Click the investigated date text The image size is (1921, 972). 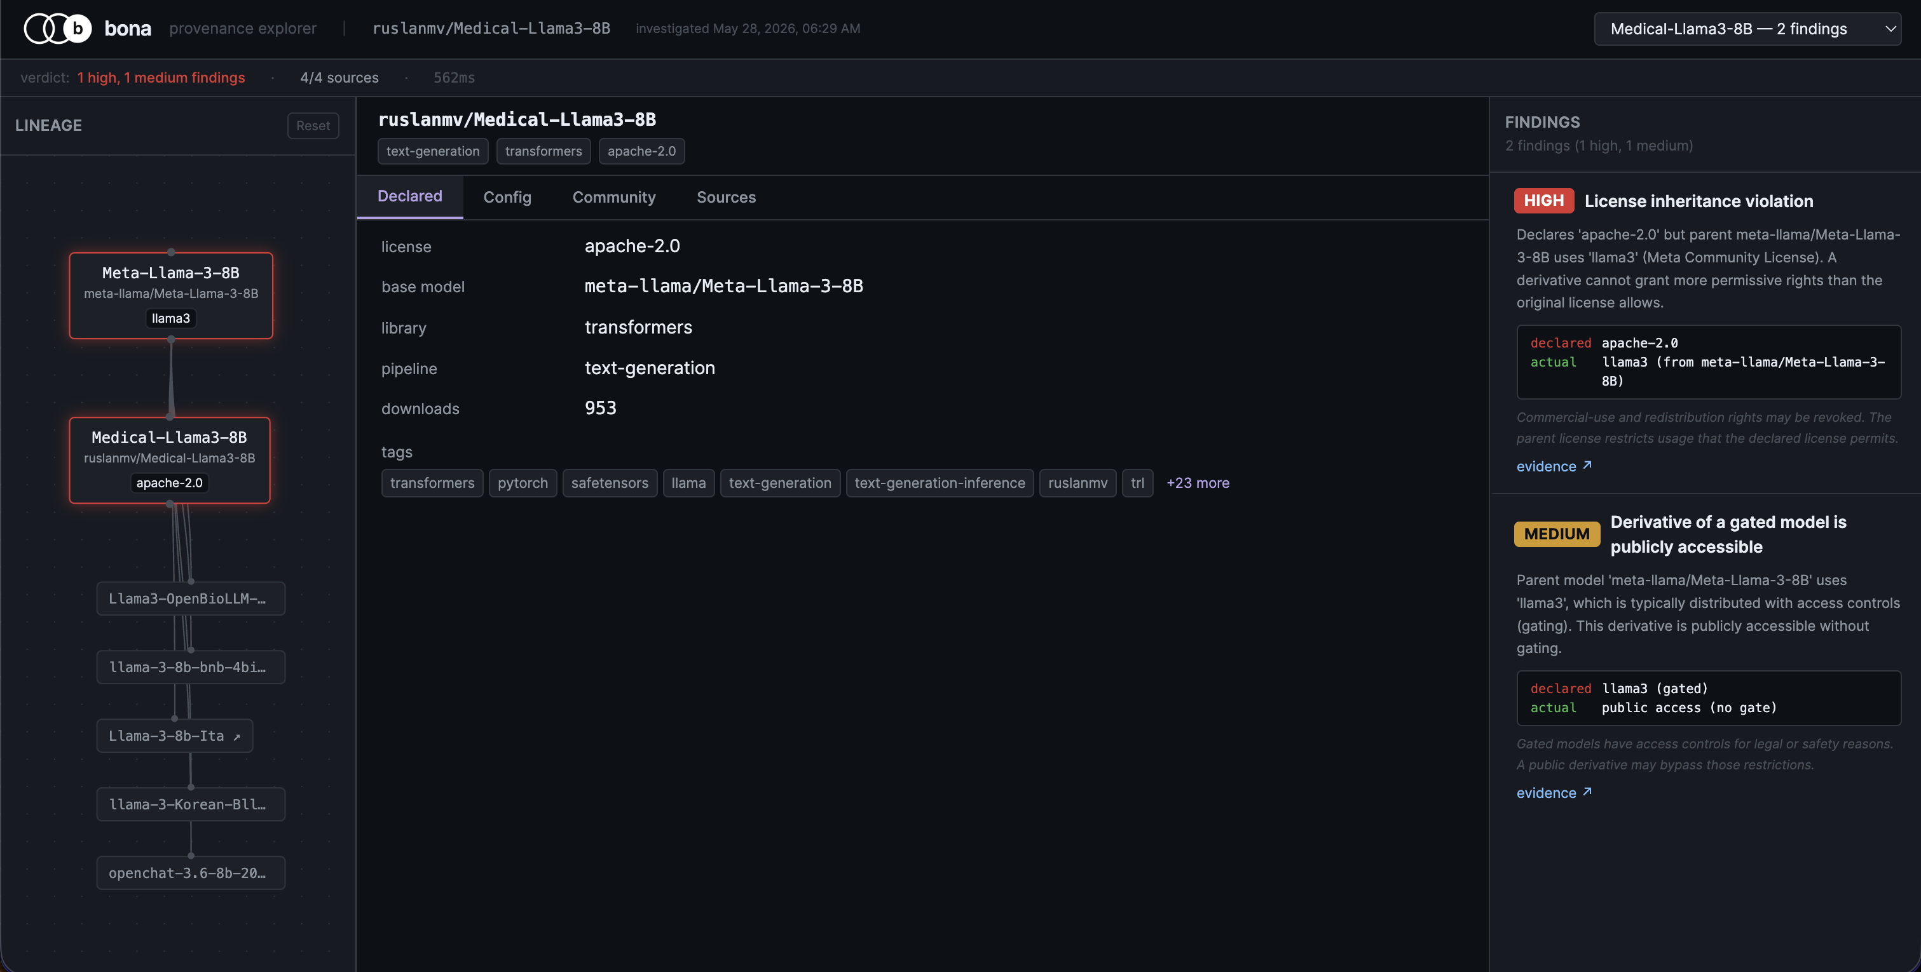tap(748, 29)
